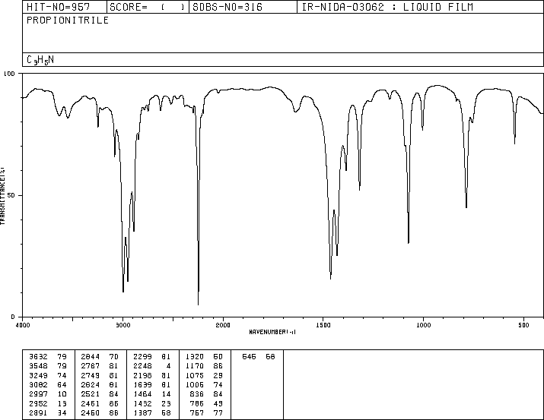Screen dimensions: 544x420
Task: Click the 1500 tick label on wavenumber axis
Action: (x=323, y=325)
